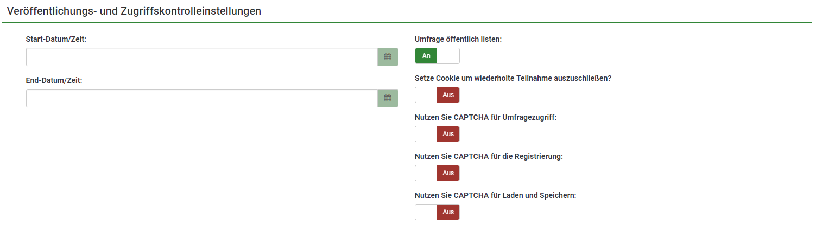Click the white half of the public listing switch
The width and height of the screenshot is (816, 249).
point(448,56)
